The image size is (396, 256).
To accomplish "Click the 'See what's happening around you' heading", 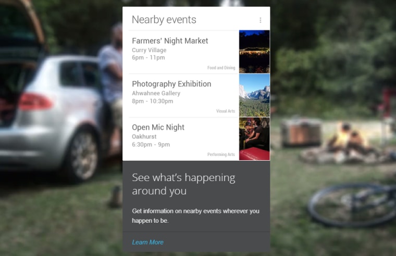I will pos(183,184).
